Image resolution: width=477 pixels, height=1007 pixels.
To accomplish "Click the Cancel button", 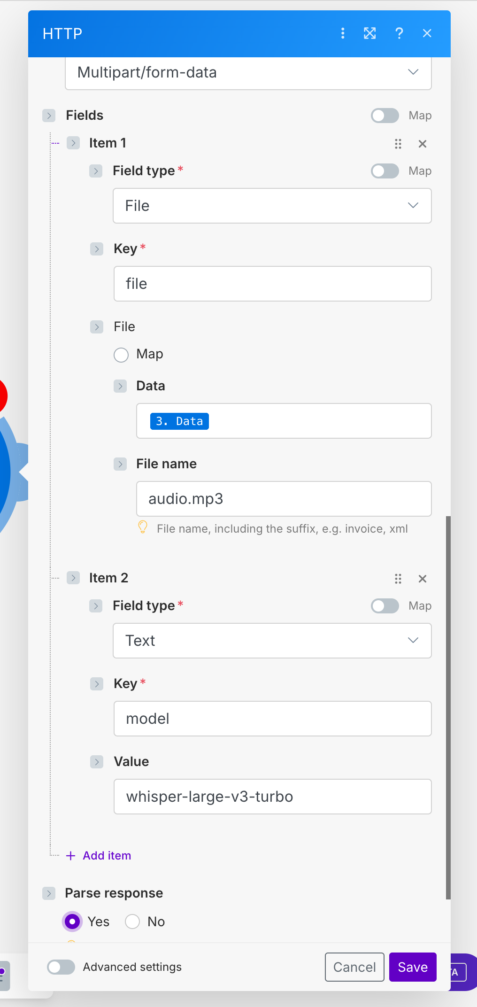I will 354,967.
